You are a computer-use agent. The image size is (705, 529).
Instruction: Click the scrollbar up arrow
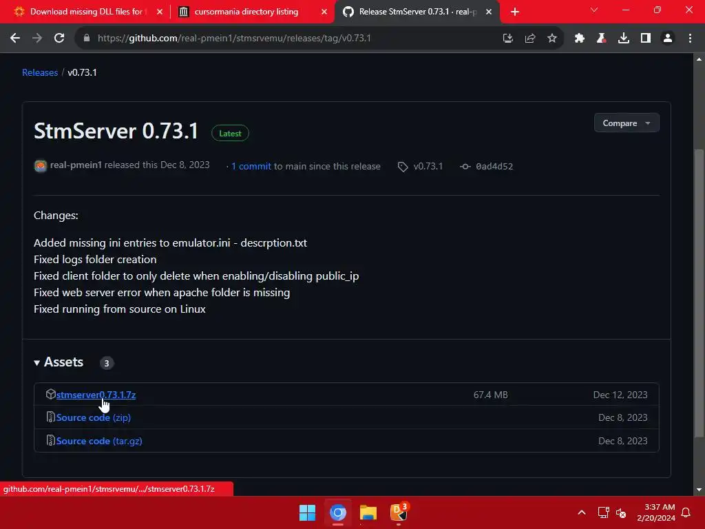699,59
